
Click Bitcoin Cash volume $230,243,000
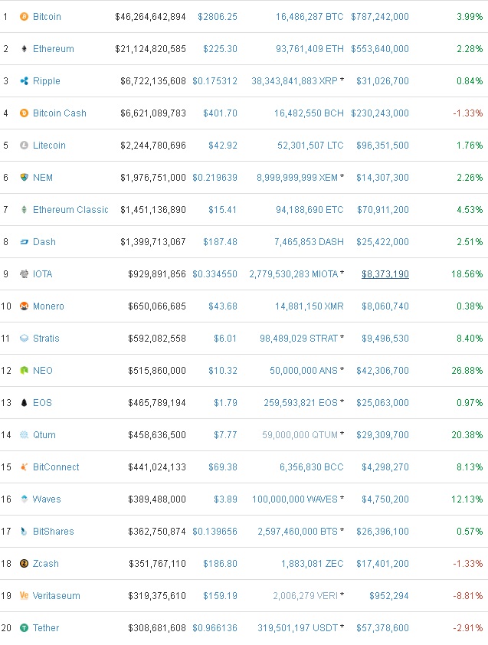[x=380, y=113]
